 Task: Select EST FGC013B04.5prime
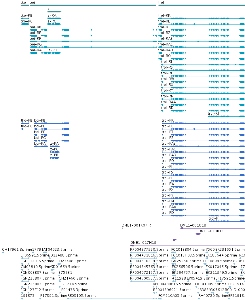pos(188,250)
